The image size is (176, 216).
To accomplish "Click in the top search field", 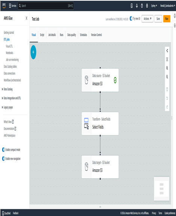I will tap(46, 6).
